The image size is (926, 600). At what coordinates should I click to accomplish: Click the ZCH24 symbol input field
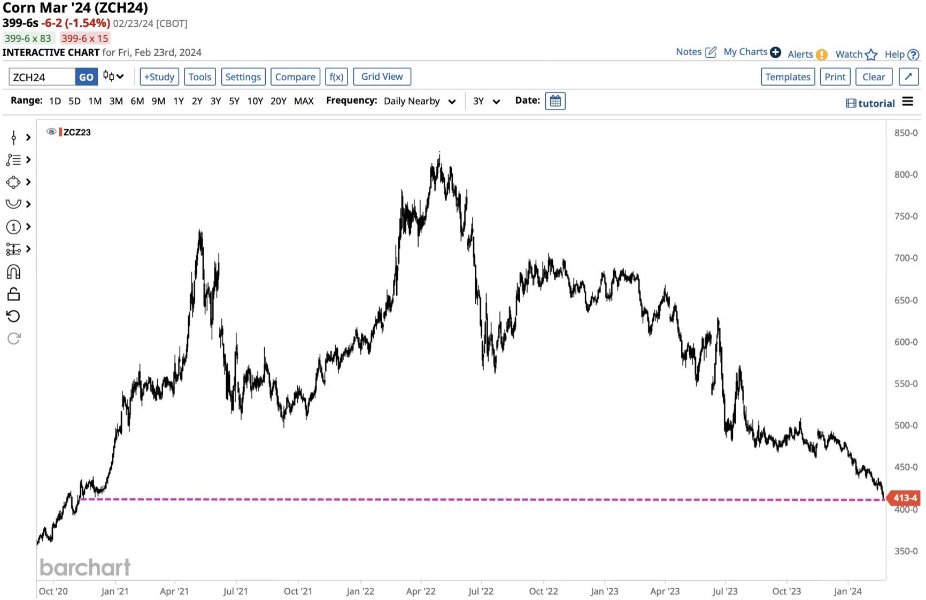42,77
